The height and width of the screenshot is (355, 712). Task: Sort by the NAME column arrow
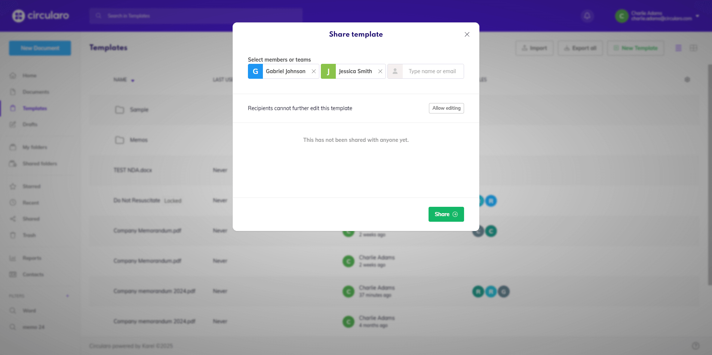click(133, 80)
